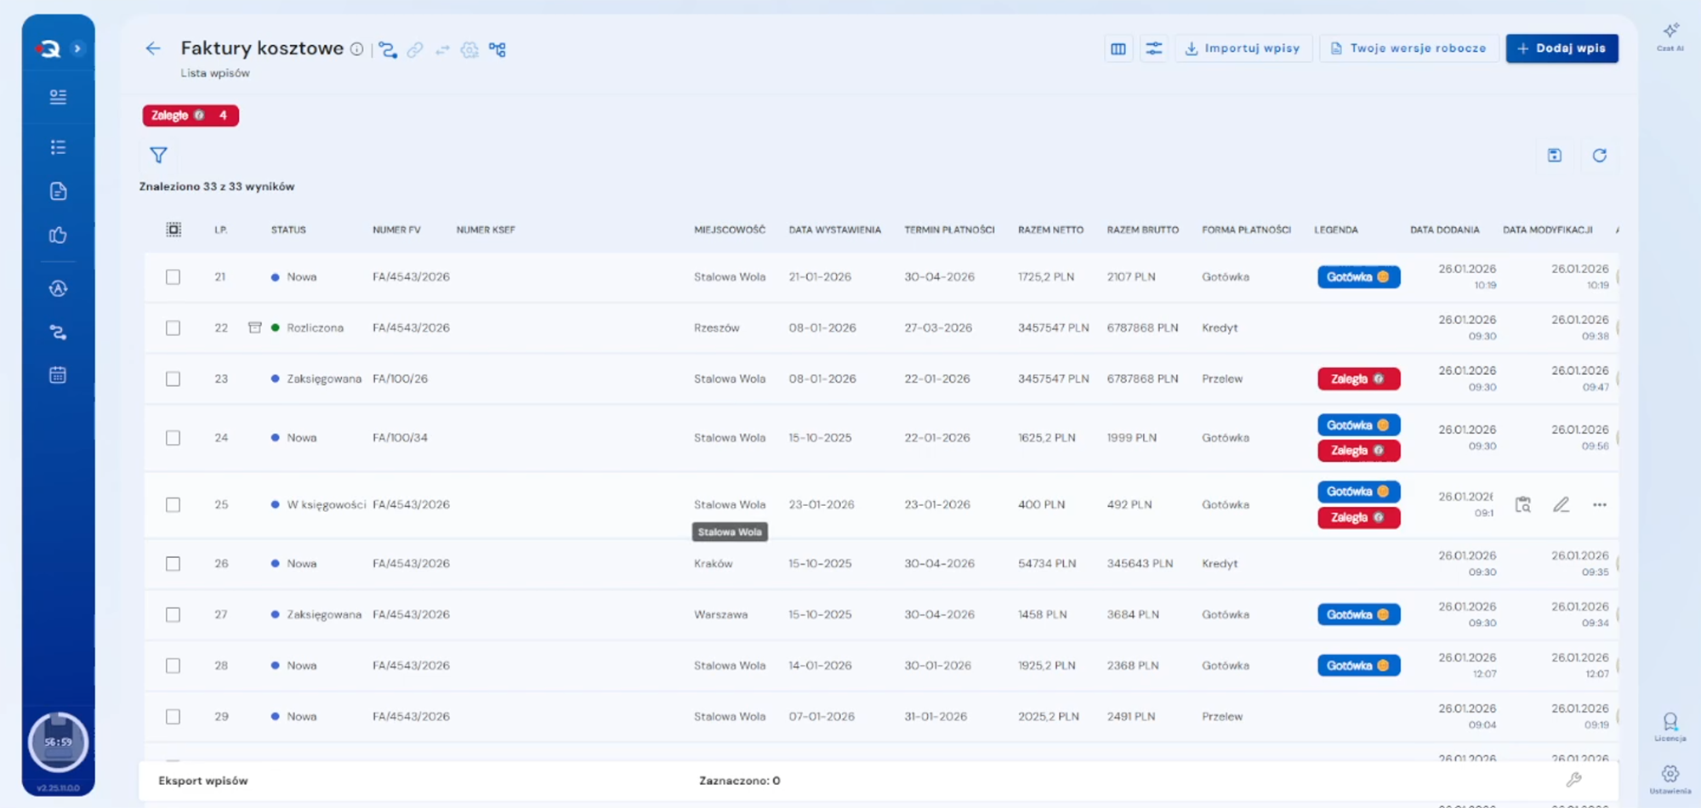Click the Importuj wpisy button
This screenshot has height=808, width=1701.
tap(1243, 48)
